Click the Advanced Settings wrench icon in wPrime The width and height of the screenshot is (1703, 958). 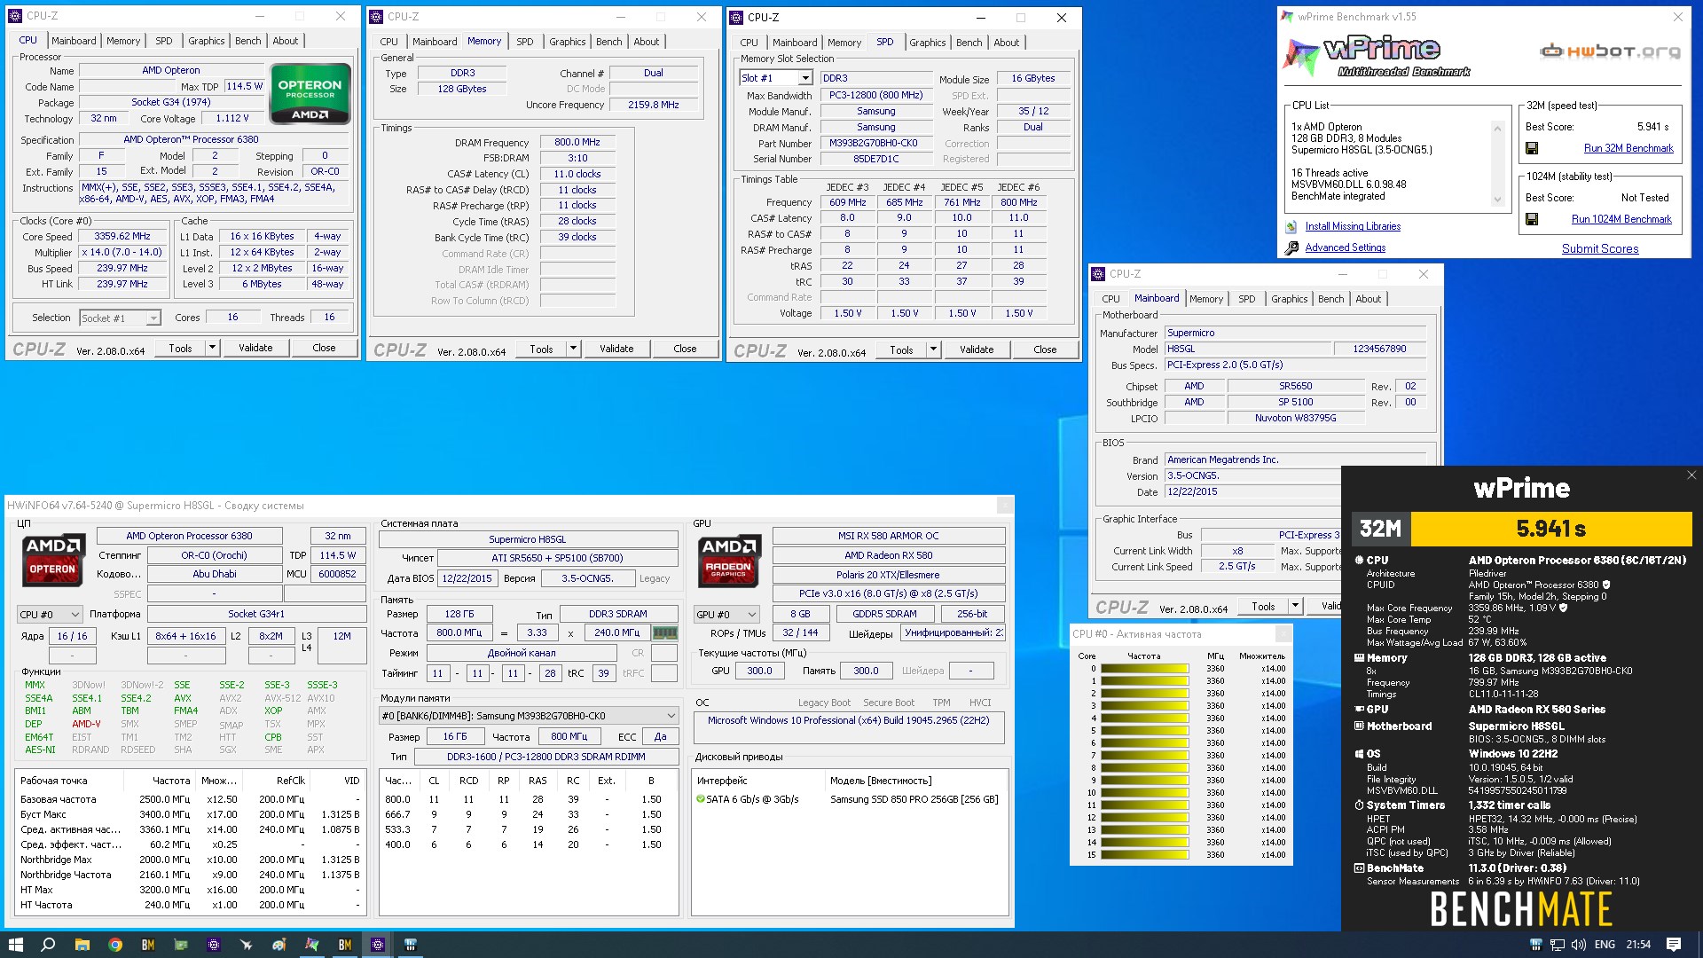pos(1291,248)
